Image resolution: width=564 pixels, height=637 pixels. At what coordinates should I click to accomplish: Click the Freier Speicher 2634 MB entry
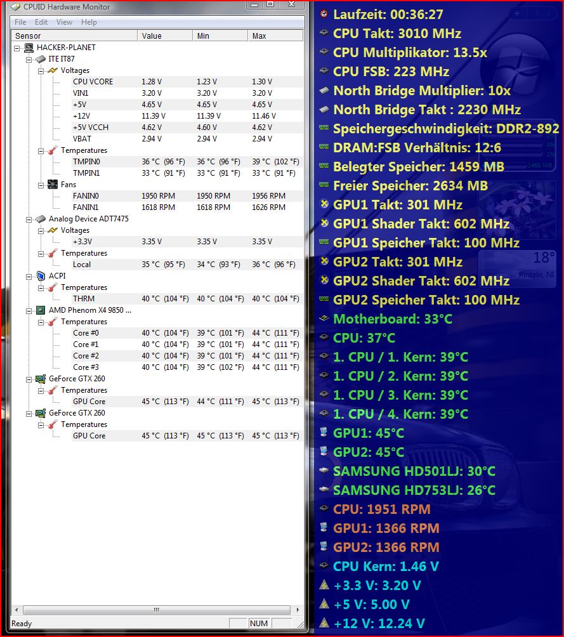(x=410, y=186)
